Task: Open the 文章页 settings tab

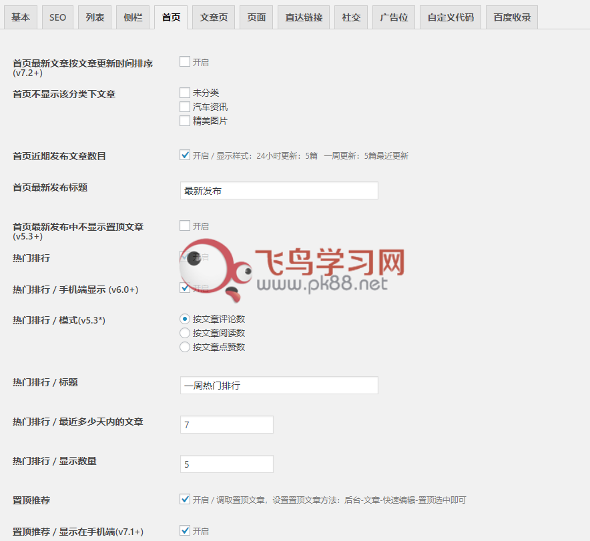Action: click(214, 17)
